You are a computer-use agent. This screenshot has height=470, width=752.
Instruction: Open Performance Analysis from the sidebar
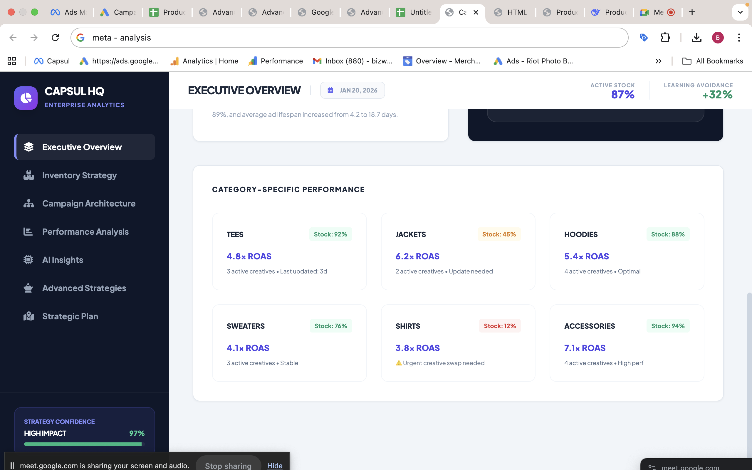(x=85, y=231)
